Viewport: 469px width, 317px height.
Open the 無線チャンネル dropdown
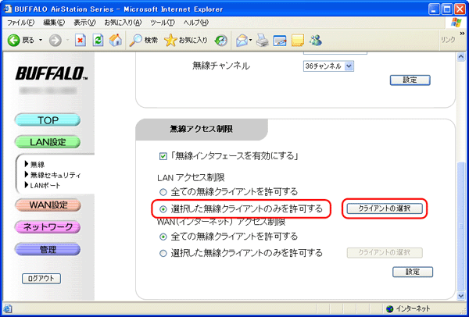(x=333, y=66)
